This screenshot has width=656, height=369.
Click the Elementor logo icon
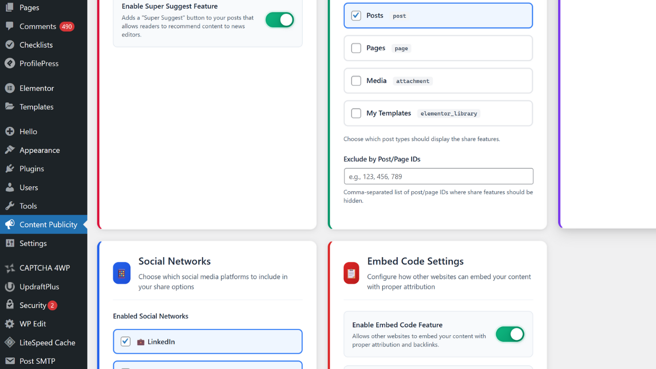pyautogui.click(x=10, y=88)
